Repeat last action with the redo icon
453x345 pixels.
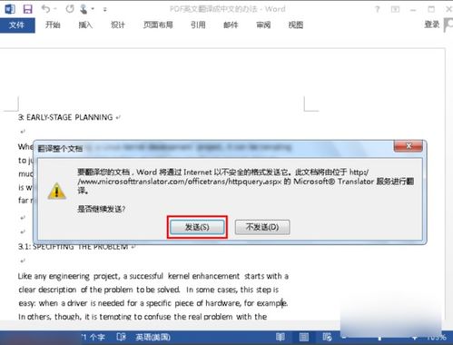pyautogui.click(x=70, y=9)
